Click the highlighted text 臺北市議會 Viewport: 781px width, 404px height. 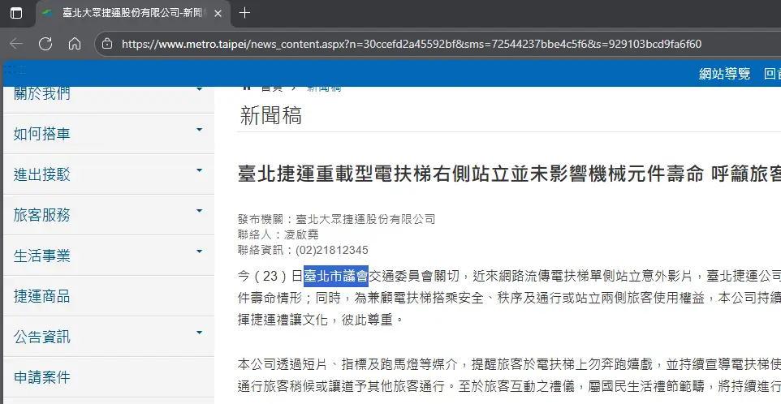pyautogui.click(x=336, y=276)
